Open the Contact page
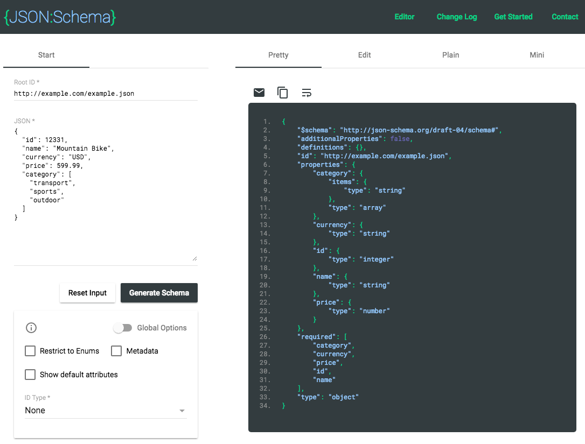This screenshot has height=444, width=585. pyautogui.click(x=565, y=17)
